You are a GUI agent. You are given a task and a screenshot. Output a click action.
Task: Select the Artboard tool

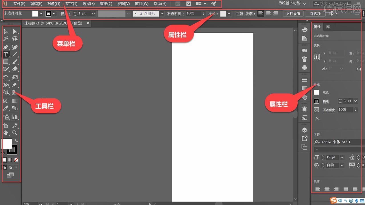(6, 126)
